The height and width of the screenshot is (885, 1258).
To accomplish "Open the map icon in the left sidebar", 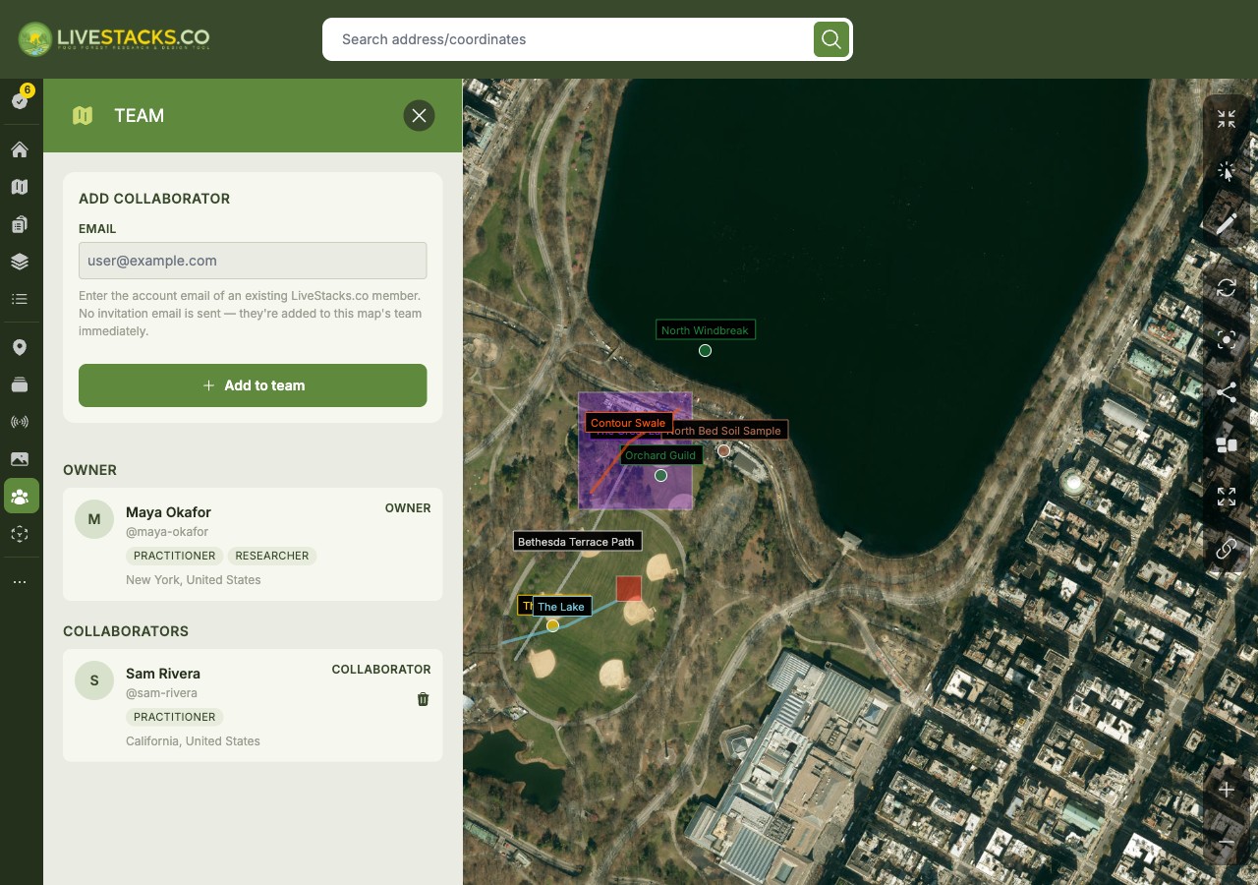I will [x=20, y=187].
